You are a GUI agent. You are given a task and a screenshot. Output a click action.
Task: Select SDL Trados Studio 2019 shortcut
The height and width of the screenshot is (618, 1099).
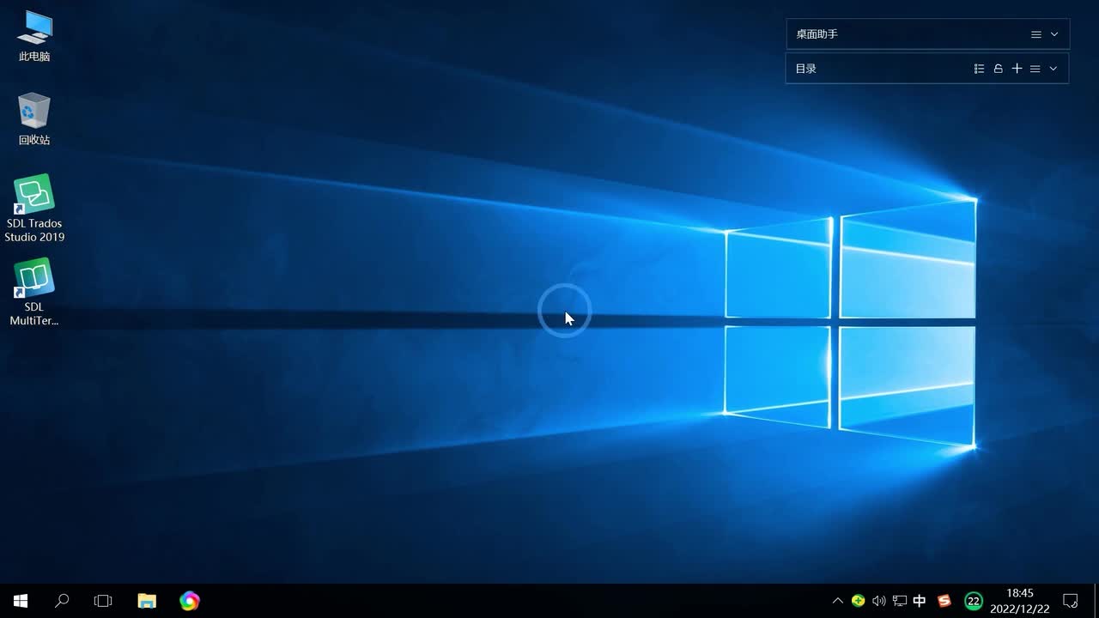click(x=34, y=209)
